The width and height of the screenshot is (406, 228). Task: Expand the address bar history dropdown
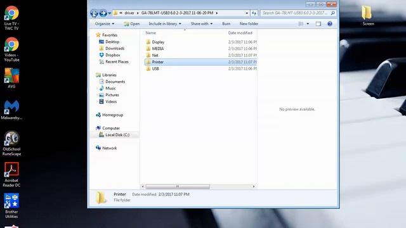[x=247, y=13]
